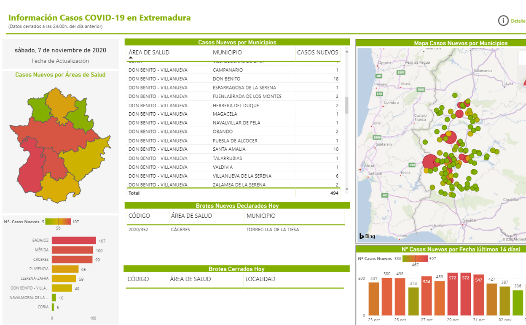Select the bar labeled 374
Viewport: 526px width, 325px height.
pos(413,301)
